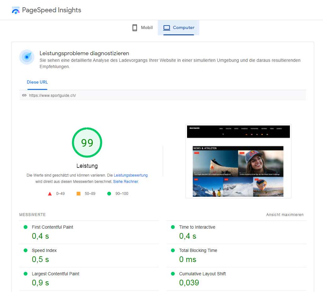Image resolution: width=323 pixels, height=292 pixels.
Task: Click the blue diagnostics radar icon
Action: point(27,57)
